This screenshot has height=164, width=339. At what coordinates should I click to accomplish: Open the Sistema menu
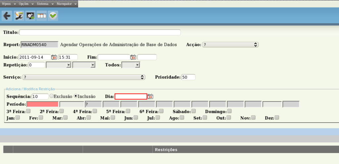45,4
